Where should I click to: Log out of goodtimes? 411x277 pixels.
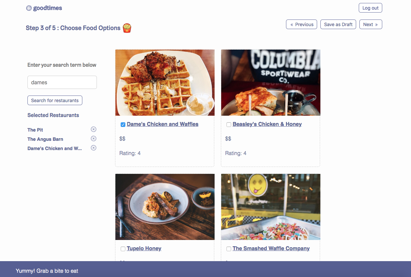coord(370,8)
